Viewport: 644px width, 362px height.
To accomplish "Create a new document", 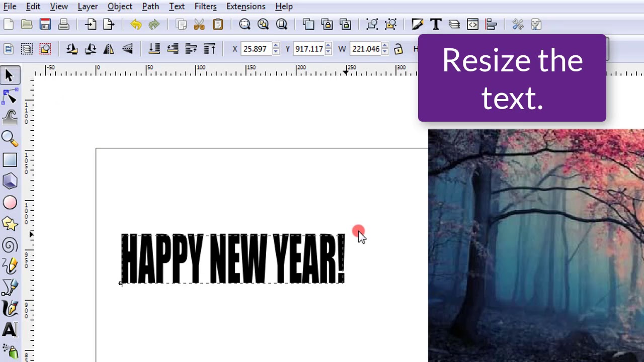I will pyautogui.click(x=9, y=24).
